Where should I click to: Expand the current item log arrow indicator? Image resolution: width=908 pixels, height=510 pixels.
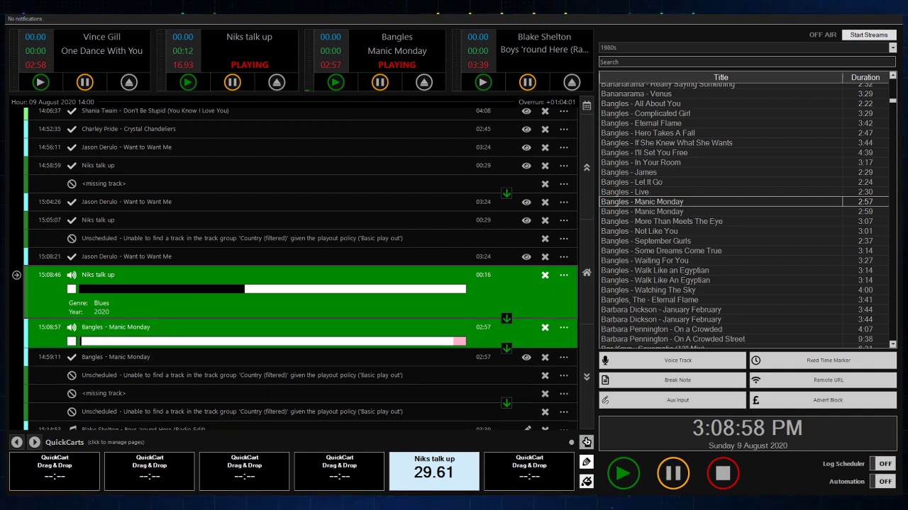[16, 275]
